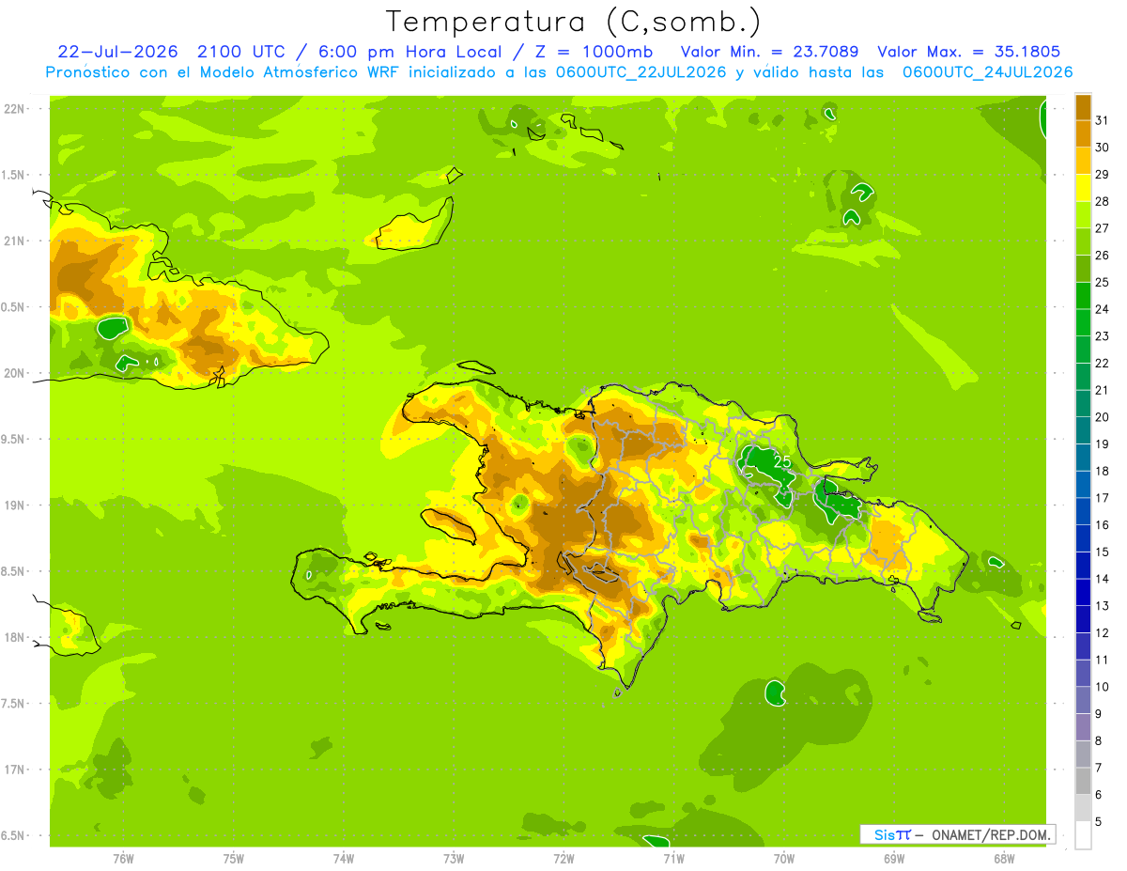
Task: Select the valid-until time "0600UTC_24JUL2026"
Action: tap(987, 72)
